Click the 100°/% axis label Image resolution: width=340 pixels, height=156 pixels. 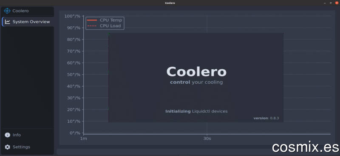(x=72, y=16)
